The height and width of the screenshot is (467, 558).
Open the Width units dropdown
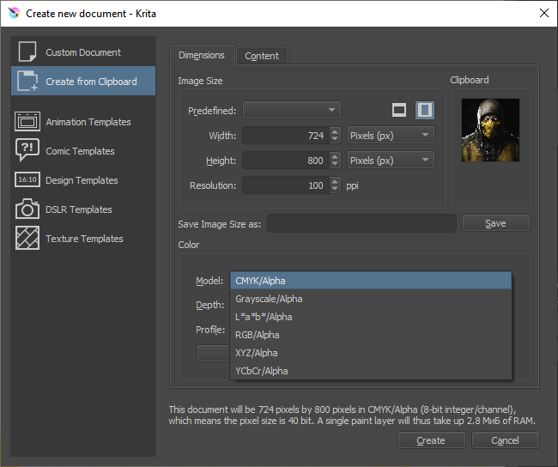point(391,136)
